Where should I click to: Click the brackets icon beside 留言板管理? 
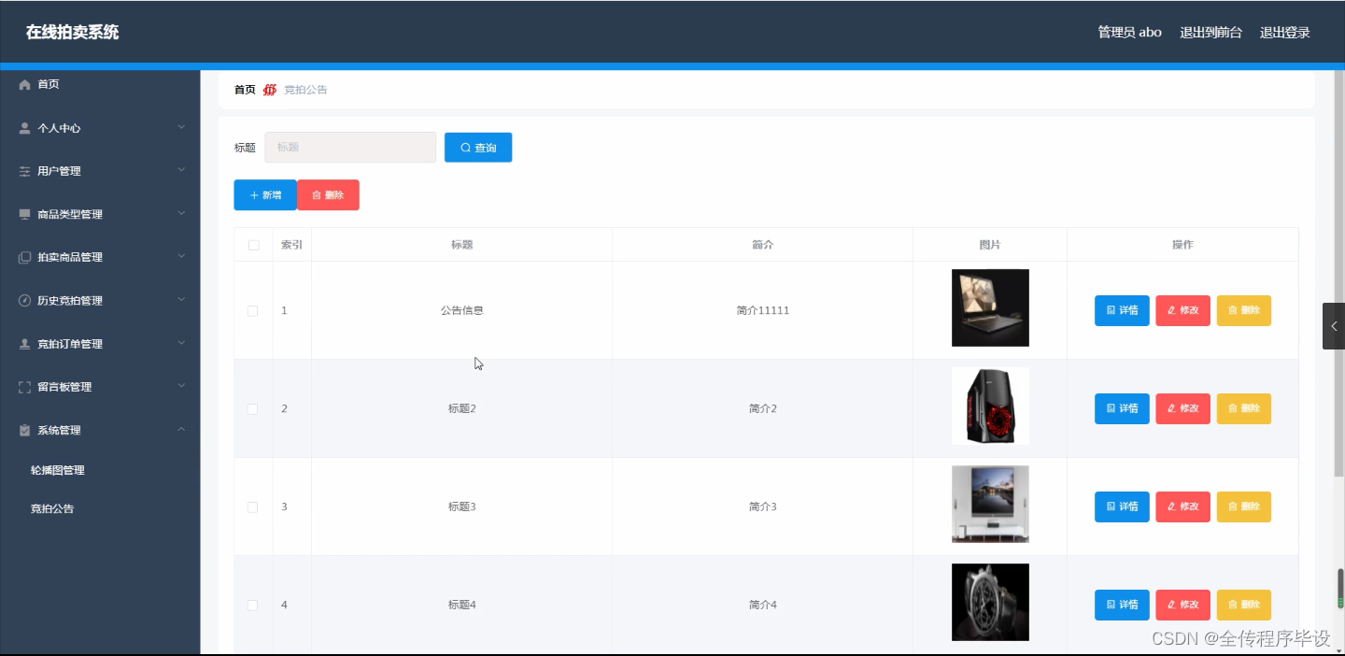[24, 386]
